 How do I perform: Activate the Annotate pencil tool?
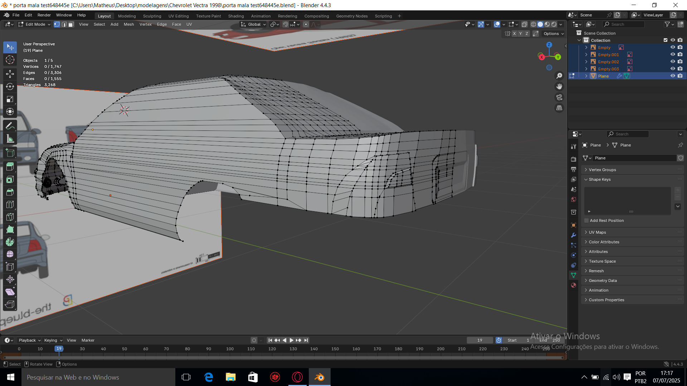click(x=10, y=126)
